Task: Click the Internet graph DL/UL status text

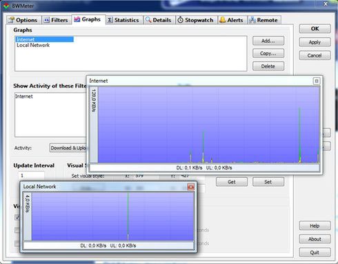Action: click(x=204, y=167)
